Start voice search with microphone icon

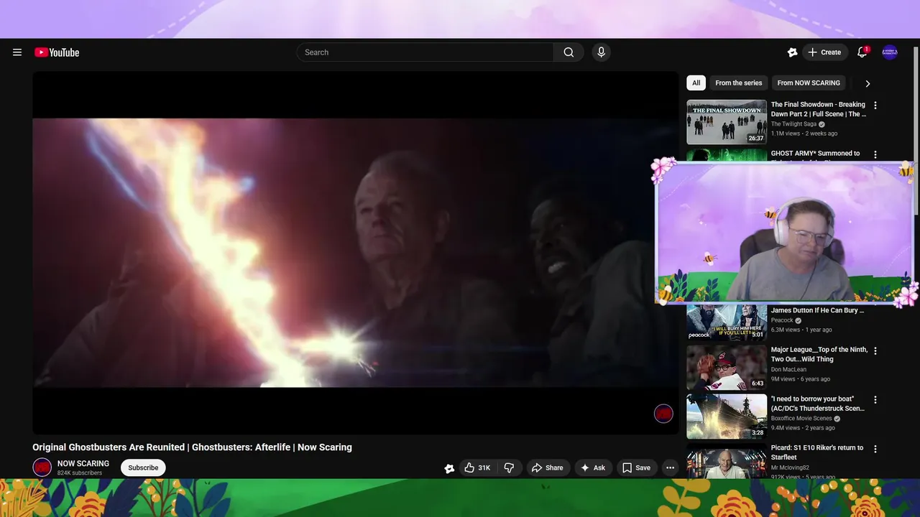602,52
